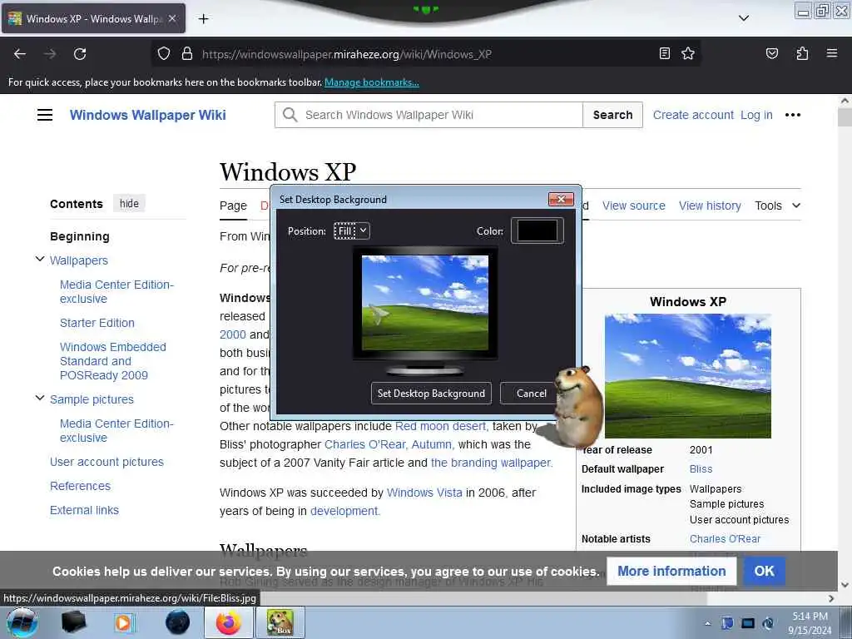The height and width of the screenshot is (639, 852).
Task: Open a new tab with plus icon
Action: [x=203, y=19]
